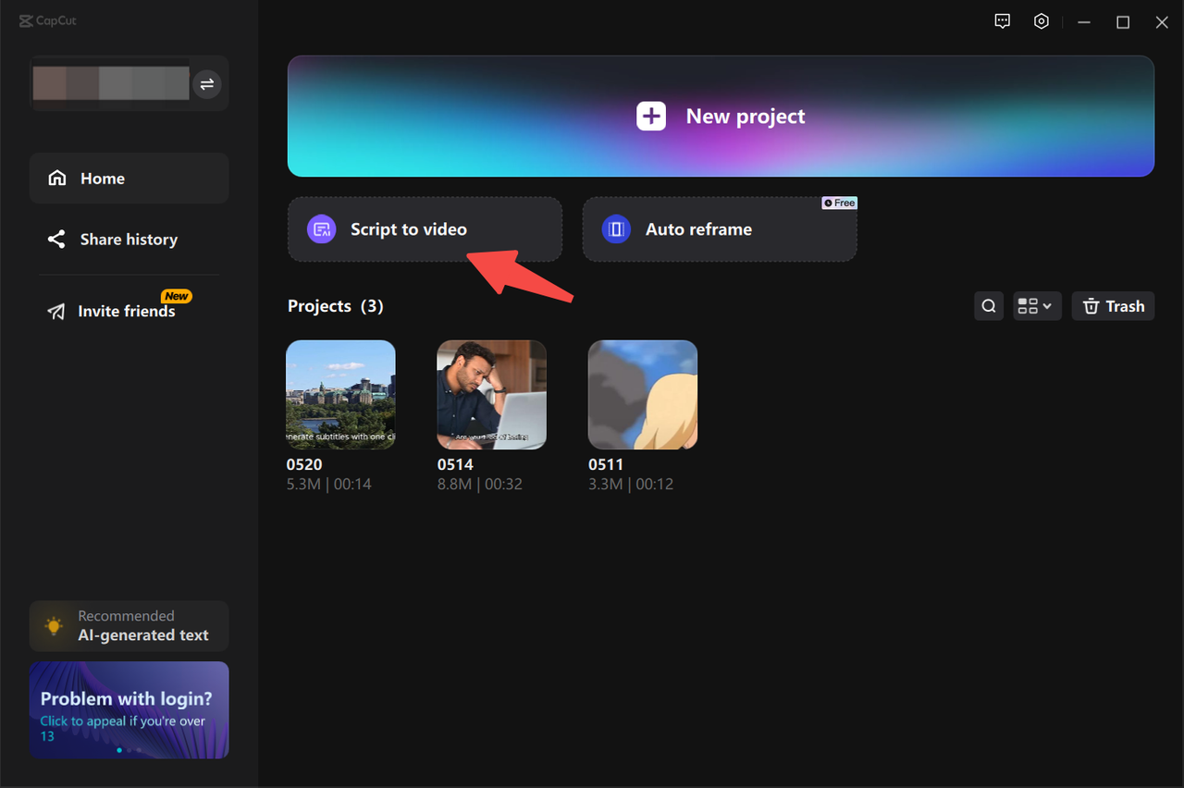Switch to Share history section
The width and height of the screenshot is (1184, 788).
click(128, 239)
